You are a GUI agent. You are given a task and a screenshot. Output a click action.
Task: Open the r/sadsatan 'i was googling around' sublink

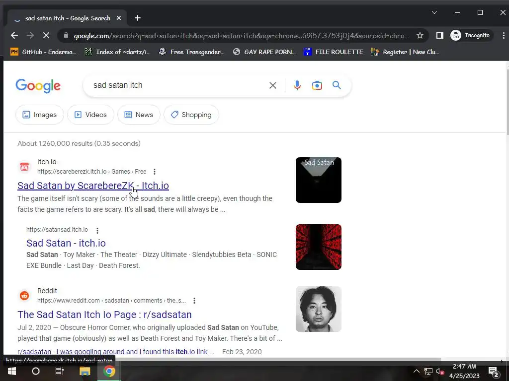coord(116,352)
